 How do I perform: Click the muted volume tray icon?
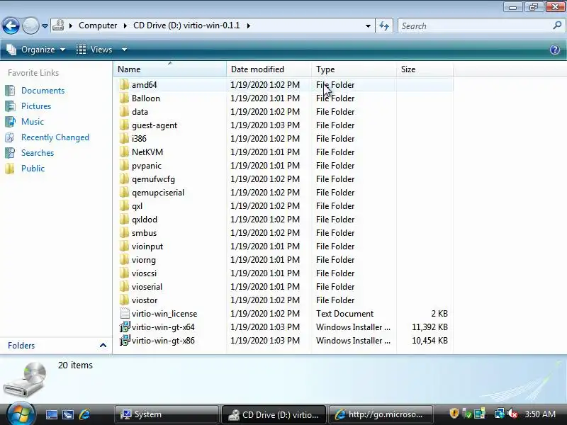click(x=512, y=414)
